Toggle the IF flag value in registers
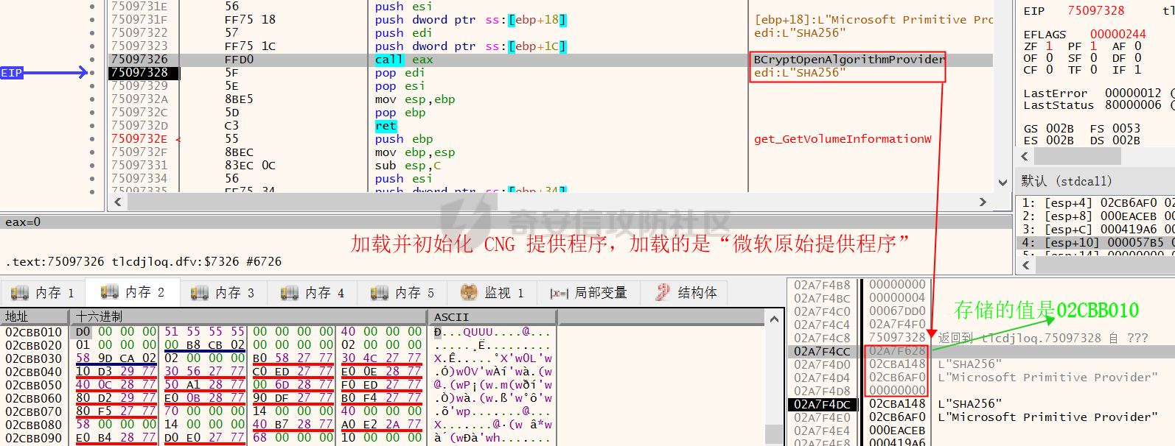 tap(1137, 70)
